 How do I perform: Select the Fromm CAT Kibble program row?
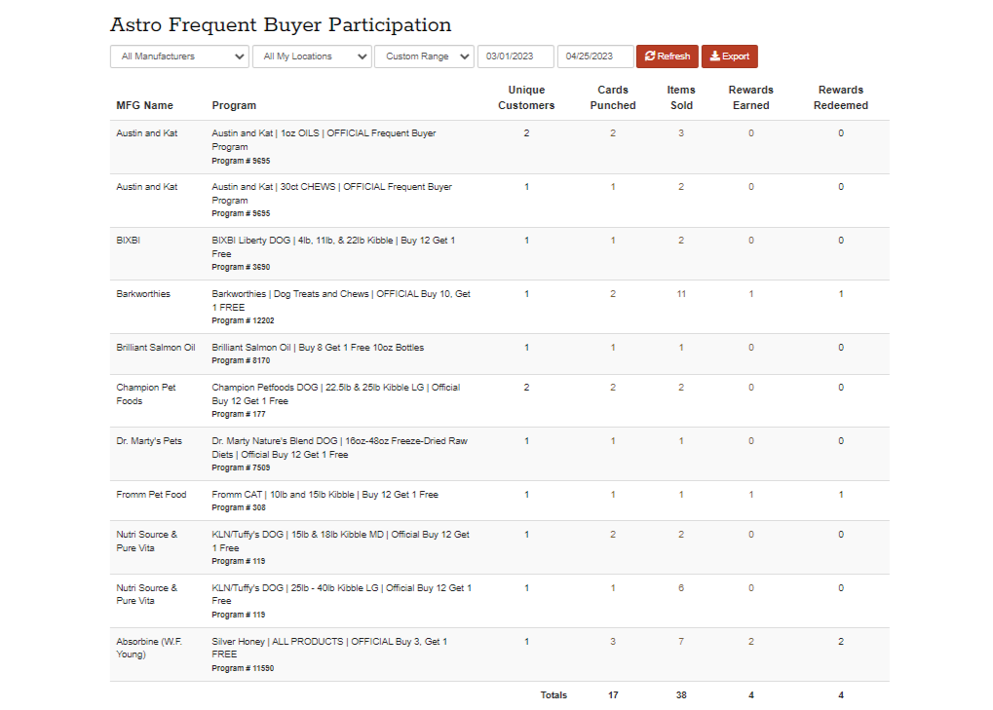coord(325,495)
